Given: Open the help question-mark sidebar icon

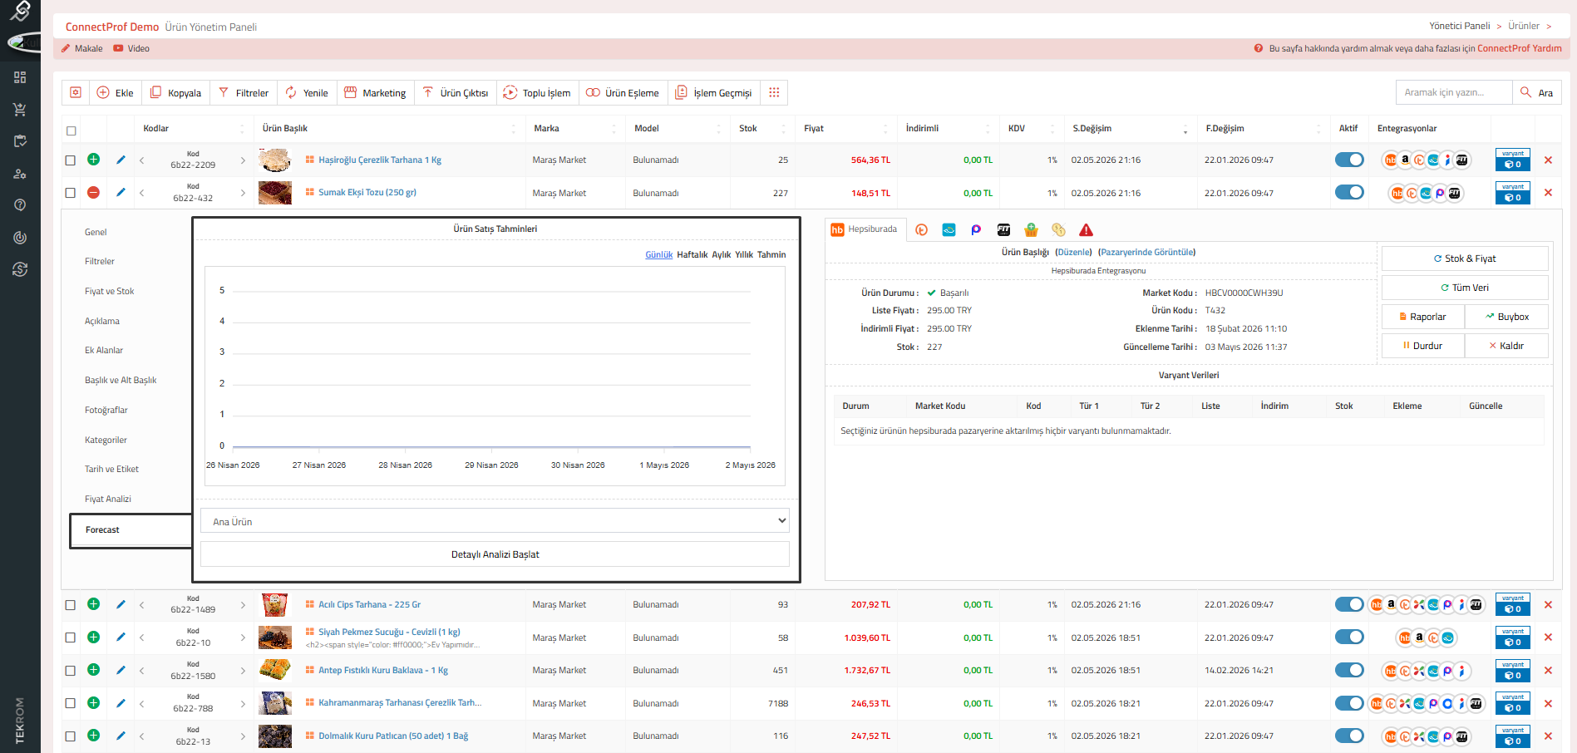Looking at the screenshot, I should (x=20, y=205).
